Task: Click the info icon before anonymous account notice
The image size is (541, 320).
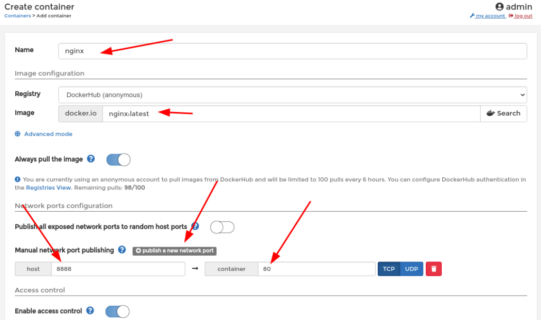Action: click(x=18, y=180)
